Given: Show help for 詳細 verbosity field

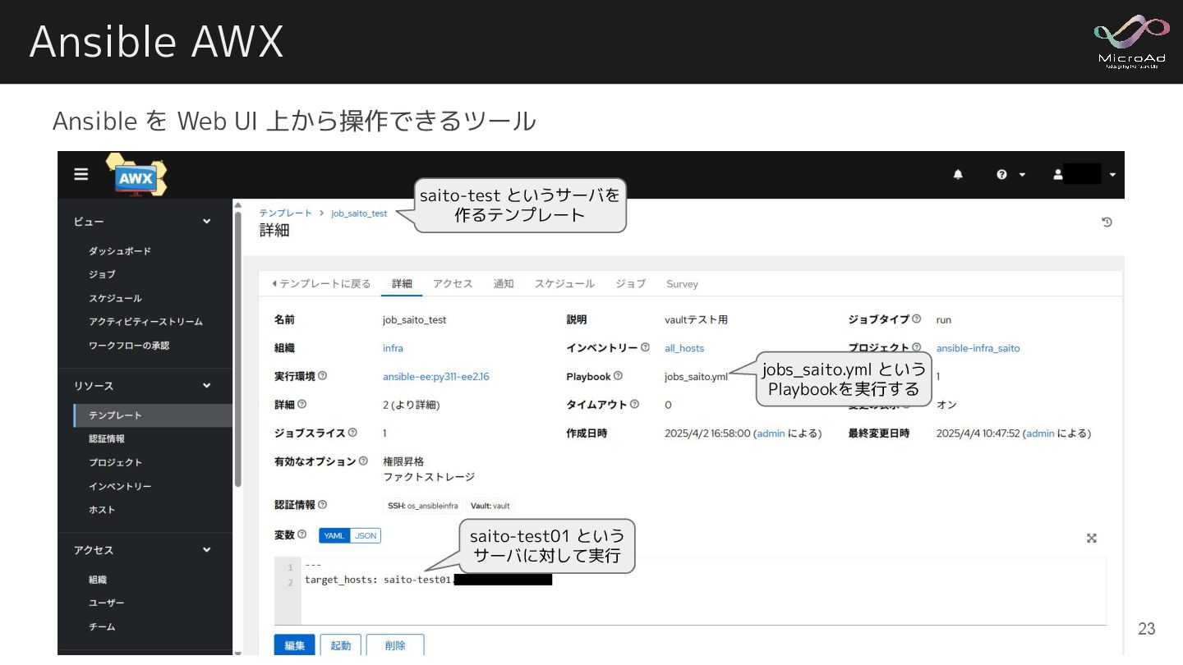Looking at the screenshot, I should tap(302, 405).
